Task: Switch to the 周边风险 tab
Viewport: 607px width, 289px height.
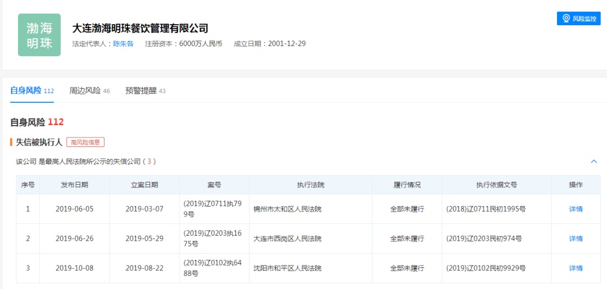Action: pyautogui.click(x=89, y=91)
